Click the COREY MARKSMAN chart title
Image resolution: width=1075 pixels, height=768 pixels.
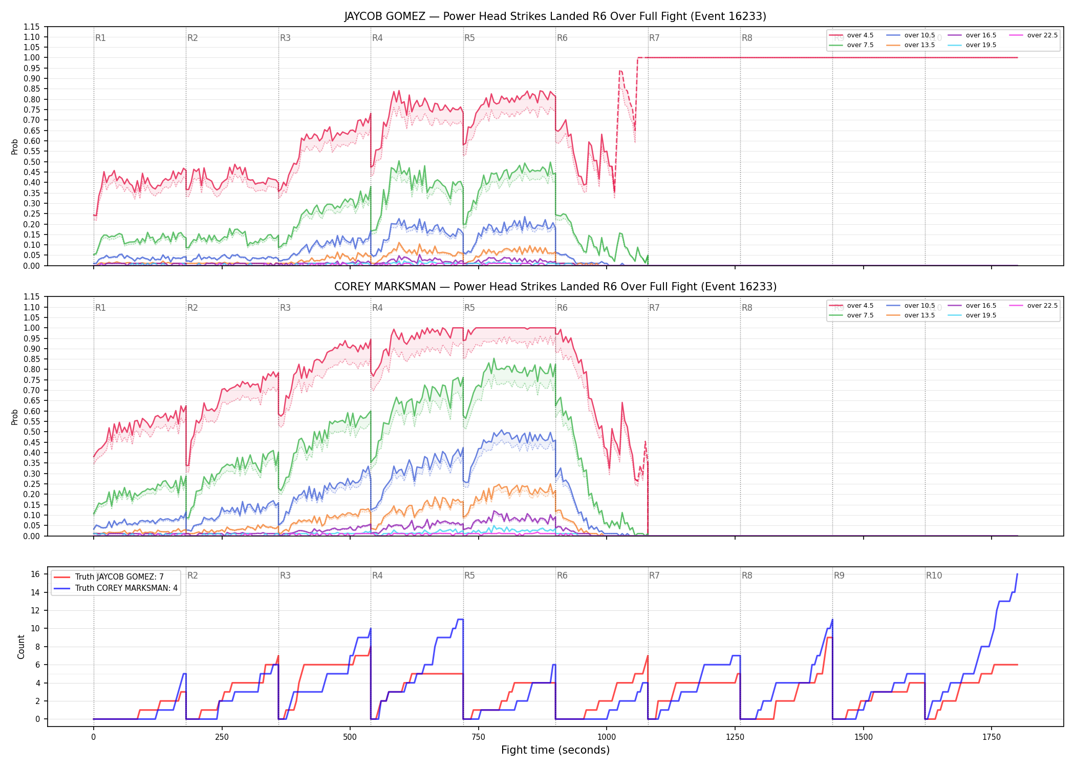(x=555, y=287)
